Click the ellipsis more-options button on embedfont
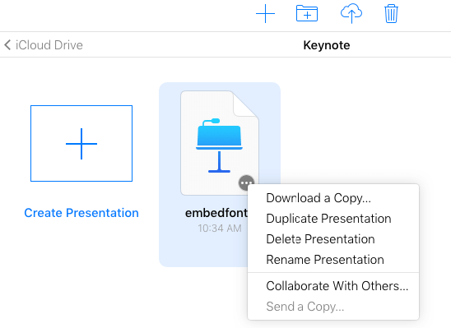 pyautogui.click(x=246, y=182)
